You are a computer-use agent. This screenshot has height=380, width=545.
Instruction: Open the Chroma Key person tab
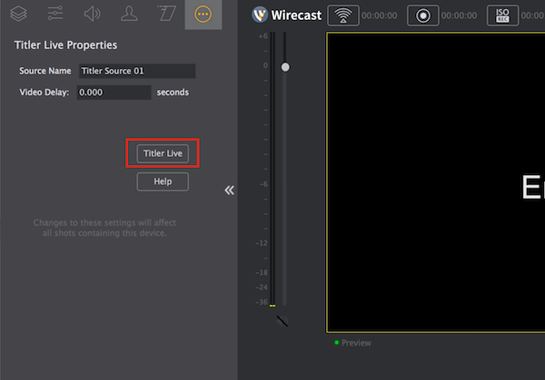pyautogui.click(x=129, y=15)
